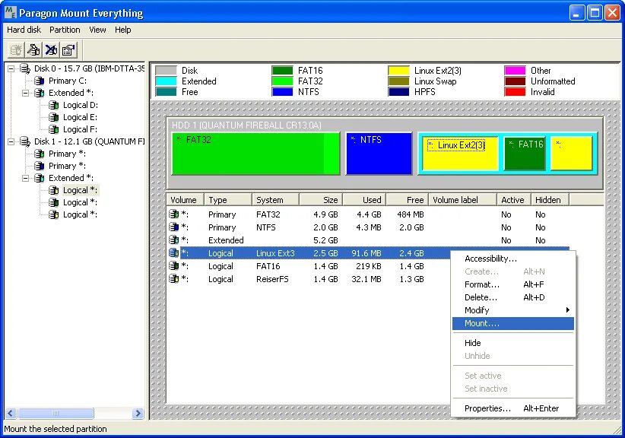Sort by the System column header

(x=275, y=200)
